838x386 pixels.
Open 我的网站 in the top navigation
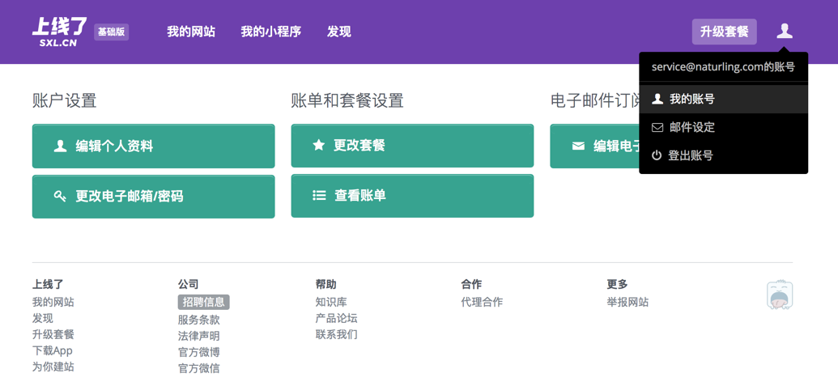(191, 32)
